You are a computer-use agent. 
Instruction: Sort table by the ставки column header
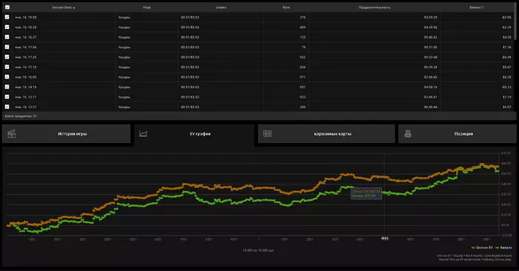221,7
